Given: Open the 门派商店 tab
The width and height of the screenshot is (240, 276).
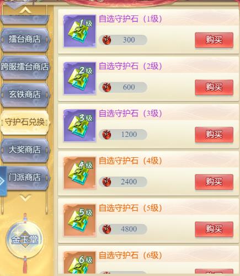Looking at the screenshot, I should (26, 177).
